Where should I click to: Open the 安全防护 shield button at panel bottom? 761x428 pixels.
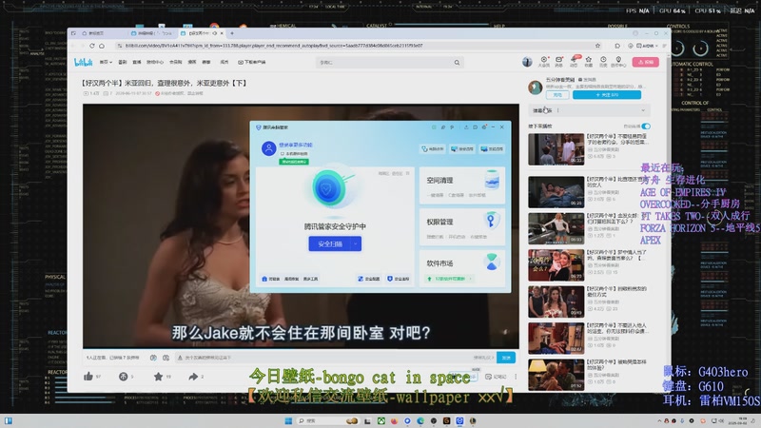pyautogui.click(x=398, y=279)
